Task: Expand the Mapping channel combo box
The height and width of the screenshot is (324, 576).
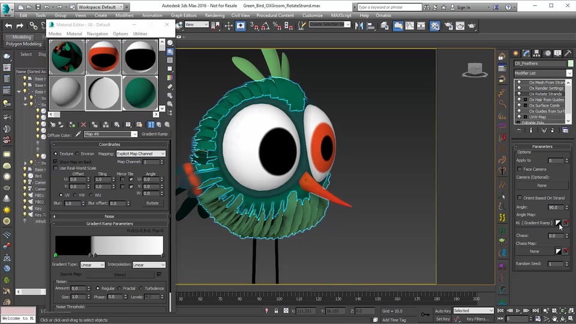Action: click(140, 154)
